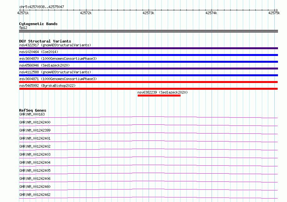
Task: Click the red bar under esv3604871
Action: 148,82
